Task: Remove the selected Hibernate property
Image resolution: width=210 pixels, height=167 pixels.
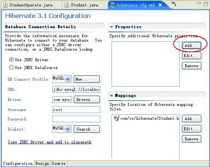Action: (x=192, y=66)
